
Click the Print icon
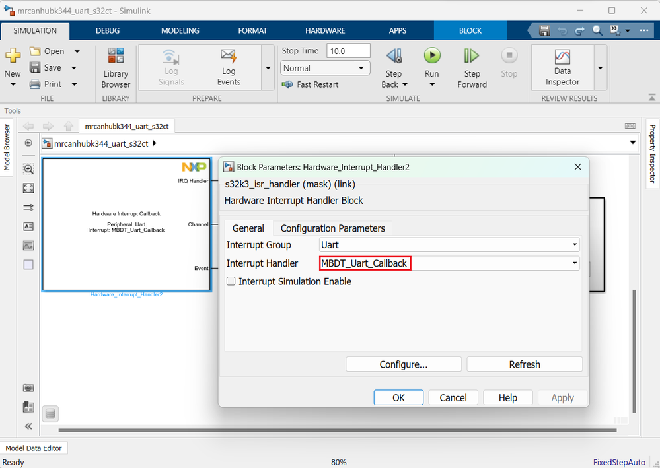pyautogui.click(x=35, y=84)
